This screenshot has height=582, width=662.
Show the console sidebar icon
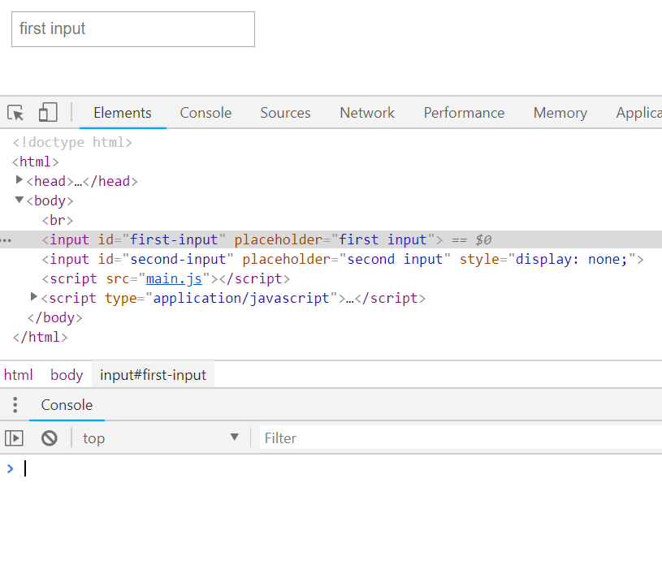(14, 438)
